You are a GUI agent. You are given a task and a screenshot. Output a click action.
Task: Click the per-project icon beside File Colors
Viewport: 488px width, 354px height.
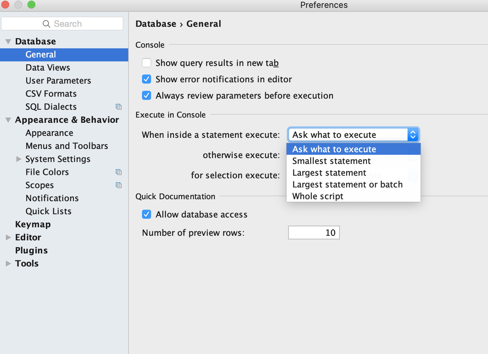pyautogui.click(x=119, y=172)
